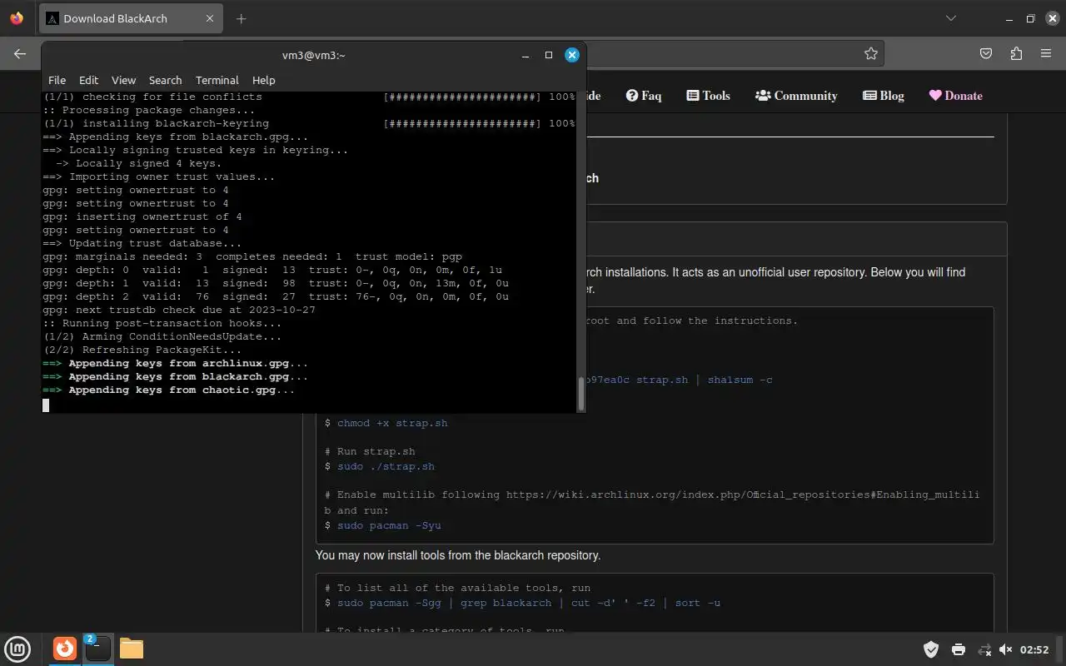Open the network connection tray icon
Screen dimensions: 1066x666
(x=984, y=649)
